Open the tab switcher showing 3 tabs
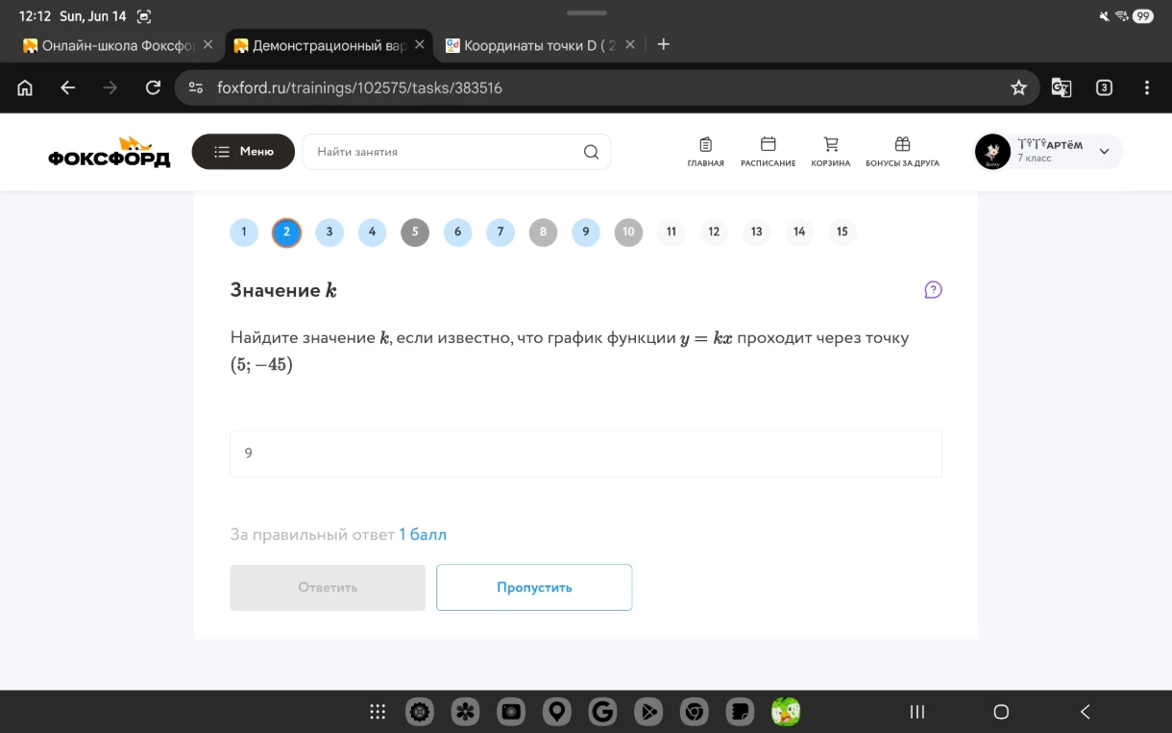 coord(1104,87)
